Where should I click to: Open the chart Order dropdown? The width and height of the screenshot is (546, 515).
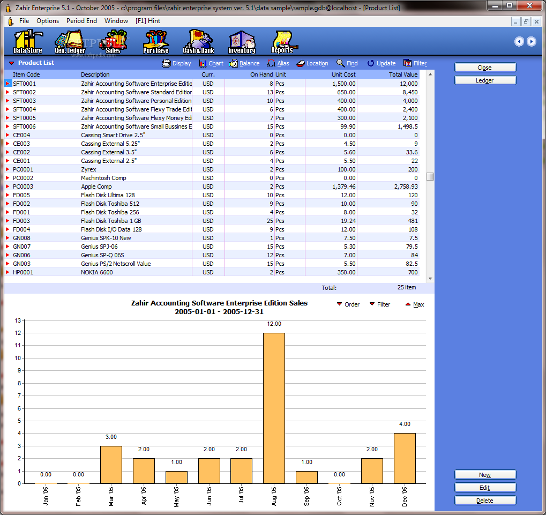coord(348,304)
